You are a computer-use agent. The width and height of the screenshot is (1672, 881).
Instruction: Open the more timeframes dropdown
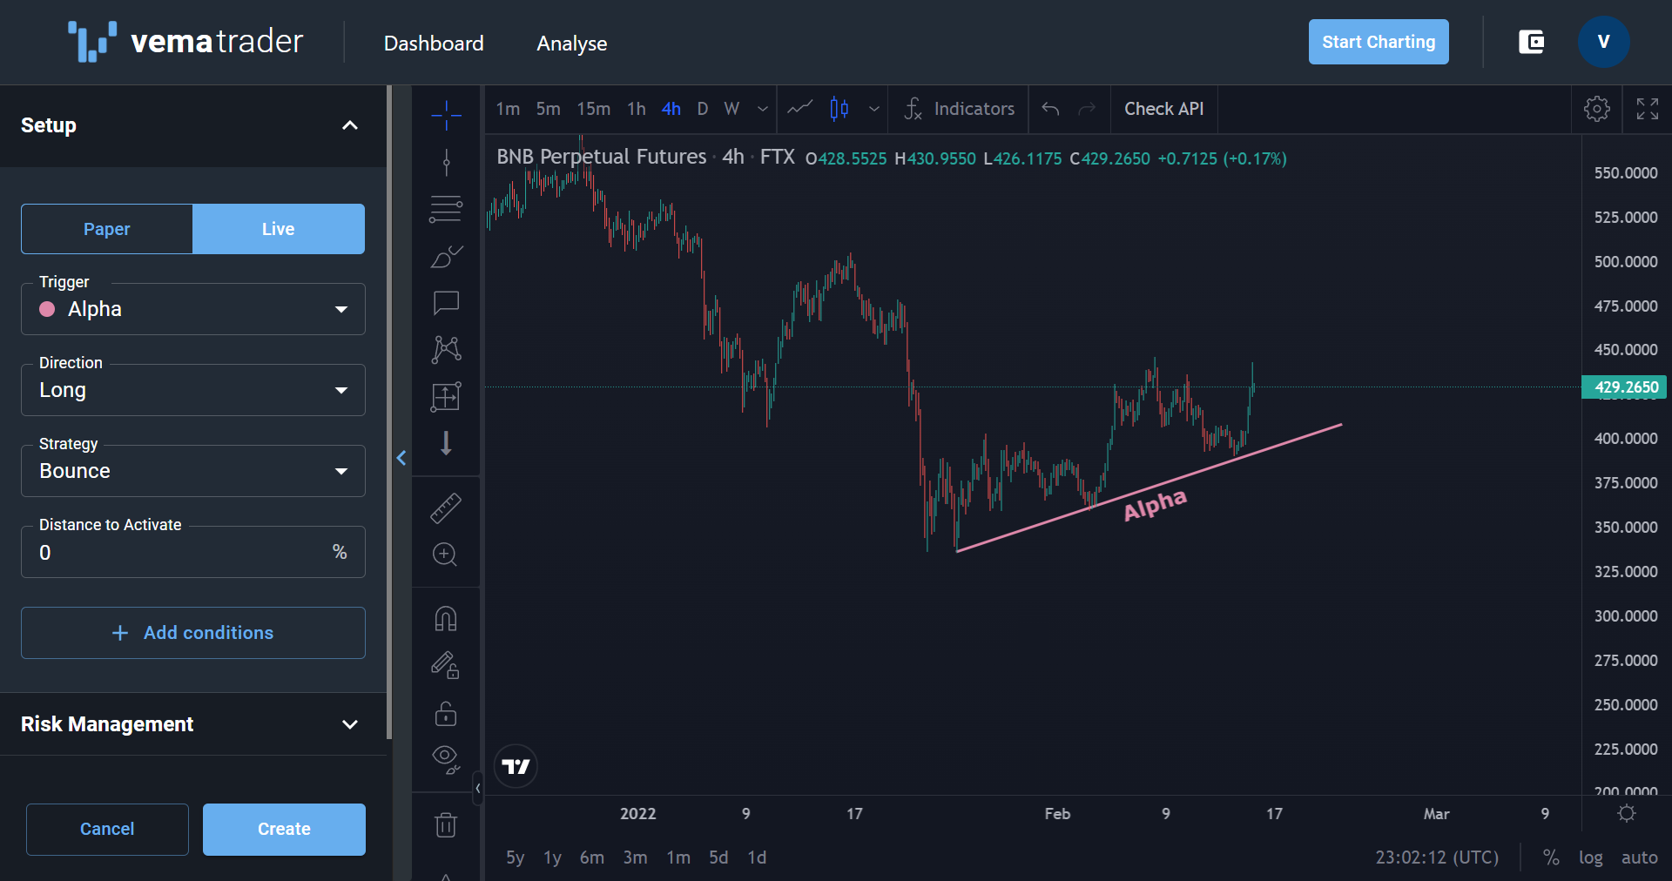click(x=763, y=109)
